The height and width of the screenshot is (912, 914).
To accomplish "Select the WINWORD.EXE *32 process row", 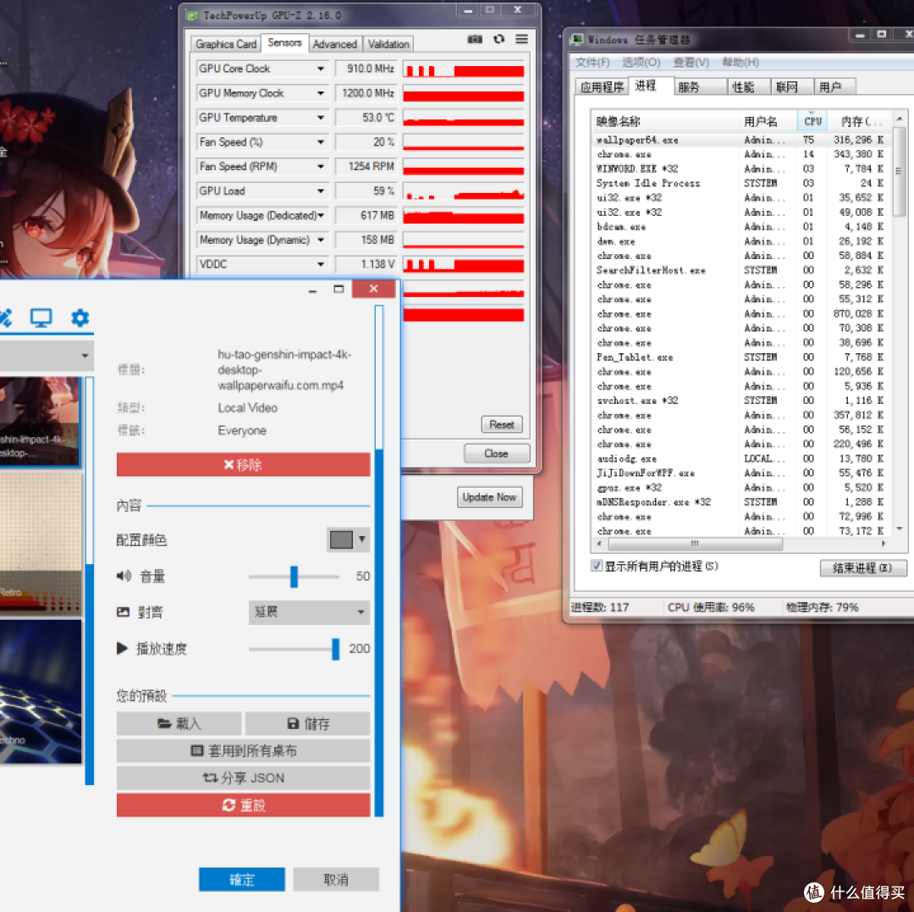I will click(741, 169).
